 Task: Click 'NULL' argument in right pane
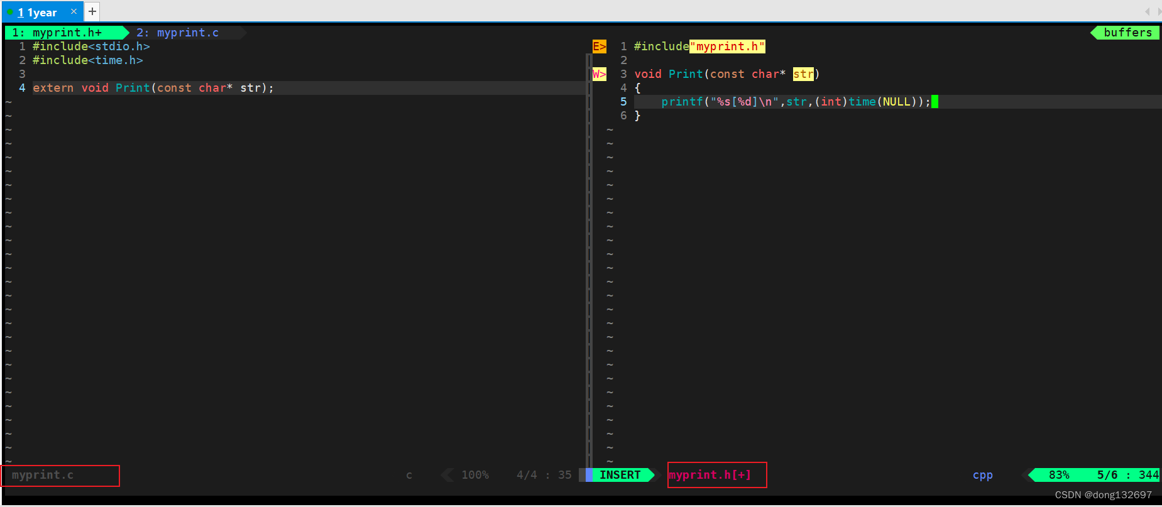click(x=897, y=102)
